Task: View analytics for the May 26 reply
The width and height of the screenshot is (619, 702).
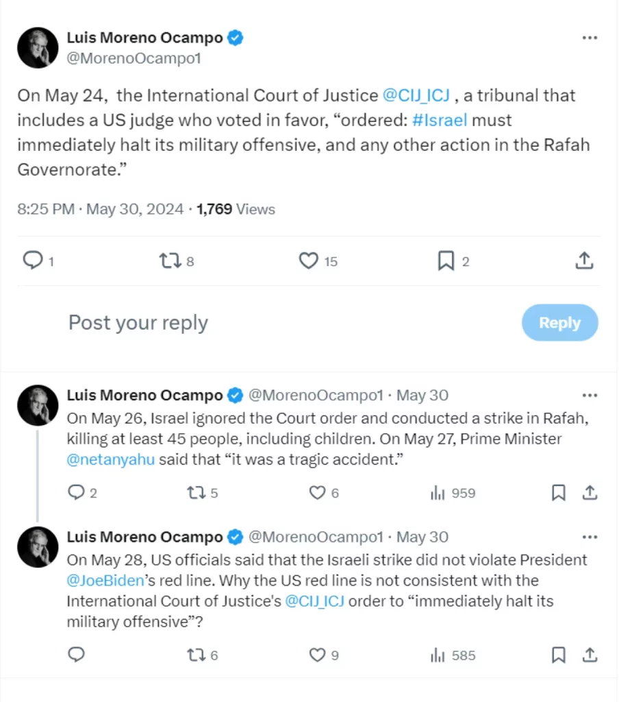Action: point(438,493)
